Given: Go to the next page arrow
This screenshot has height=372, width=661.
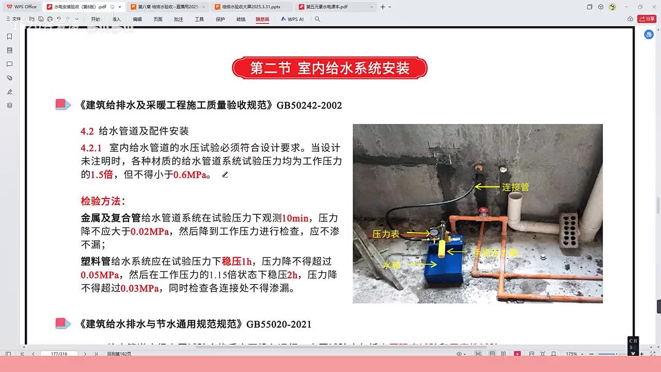Looking at the screenshot, I should 86,354.
